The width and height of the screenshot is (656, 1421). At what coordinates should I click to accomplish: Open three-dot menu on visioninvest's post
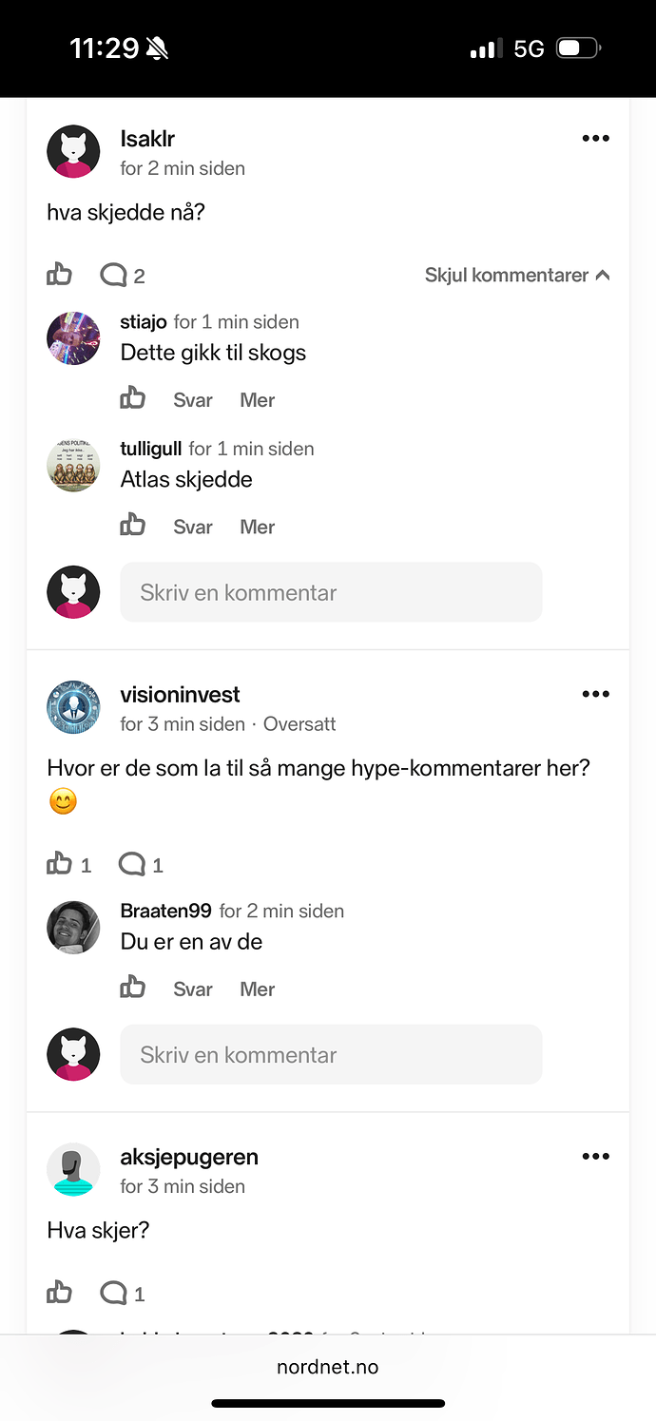[x=595, y=694]
